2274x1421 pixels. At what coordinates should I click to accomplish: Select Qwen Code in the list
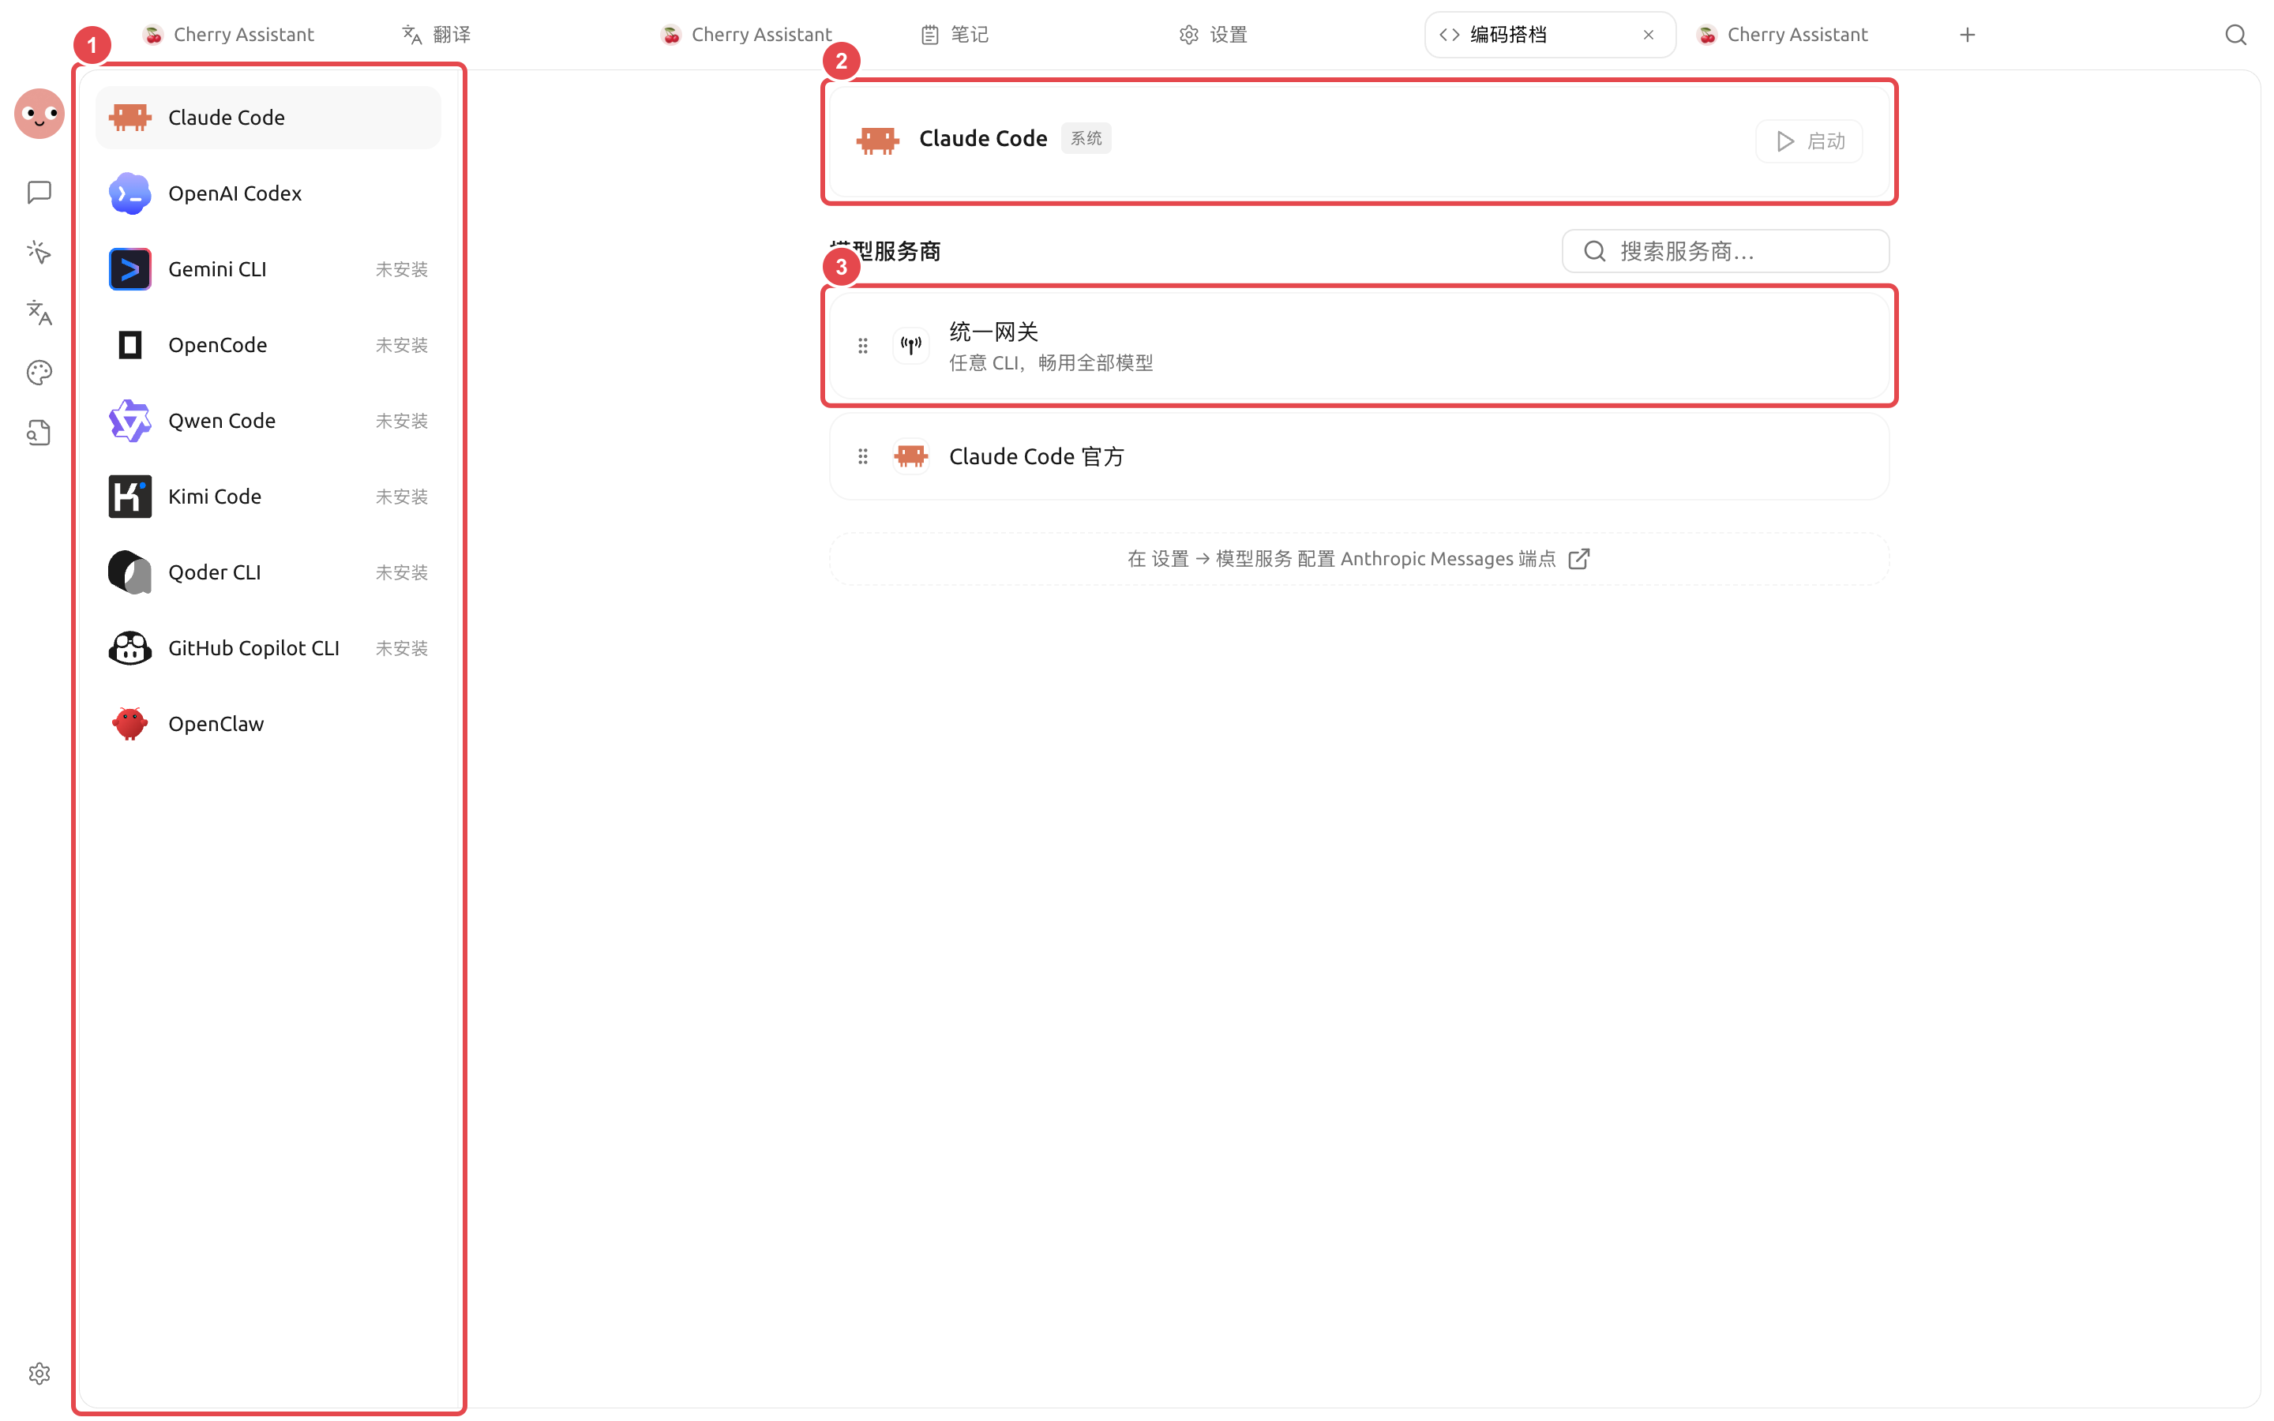[268, 421]
